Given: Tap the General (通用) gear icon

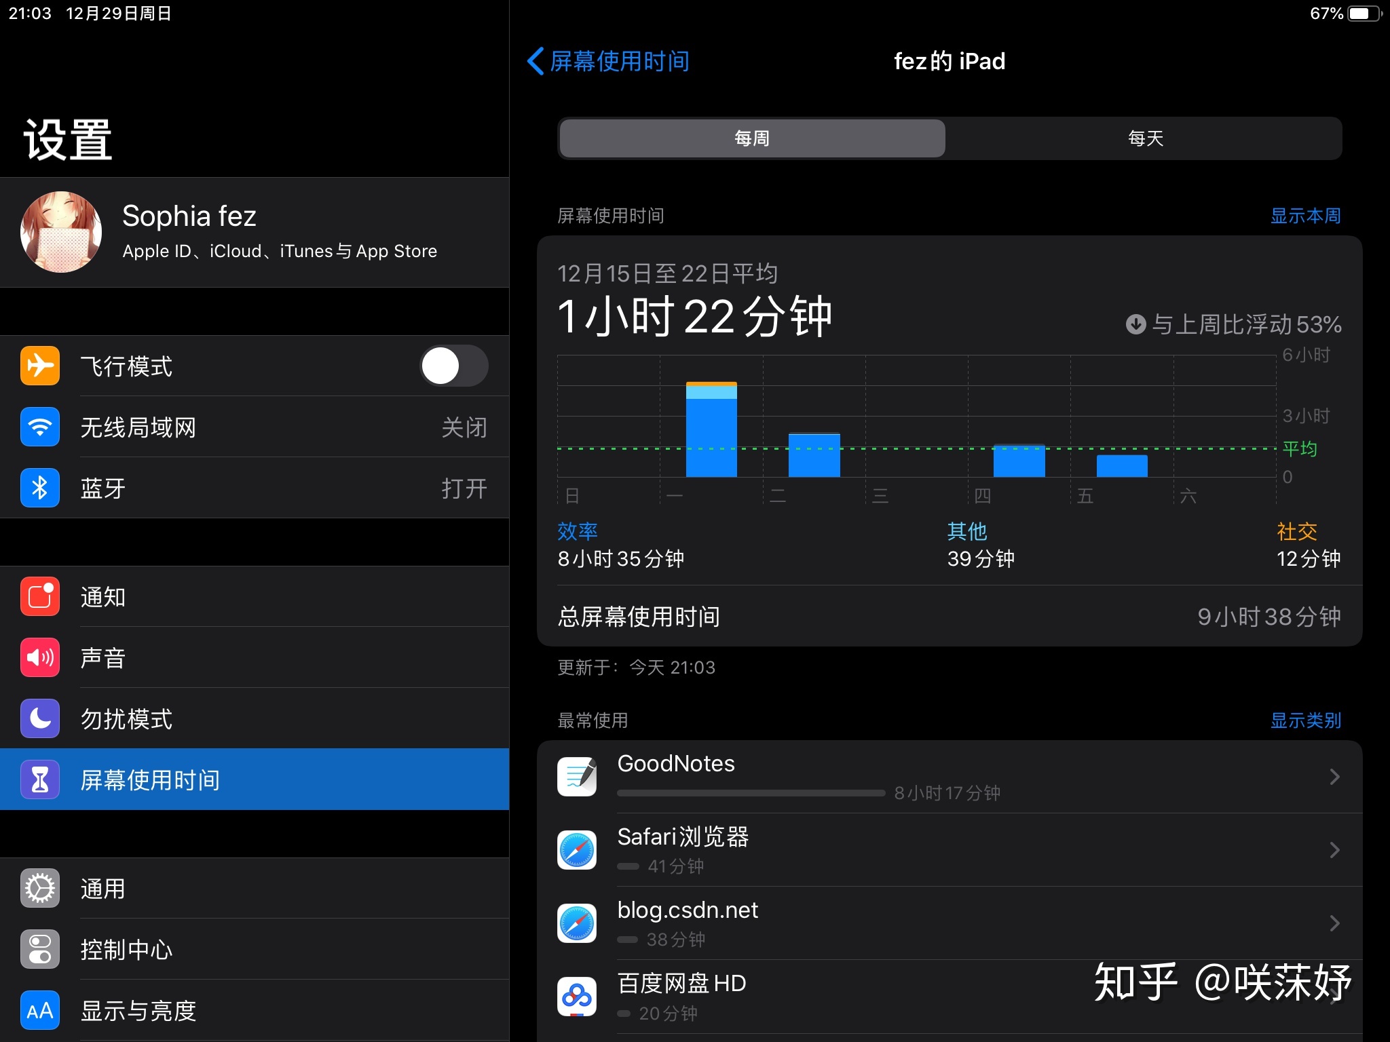Looking at the screenshot, I should tap(40, 888).
